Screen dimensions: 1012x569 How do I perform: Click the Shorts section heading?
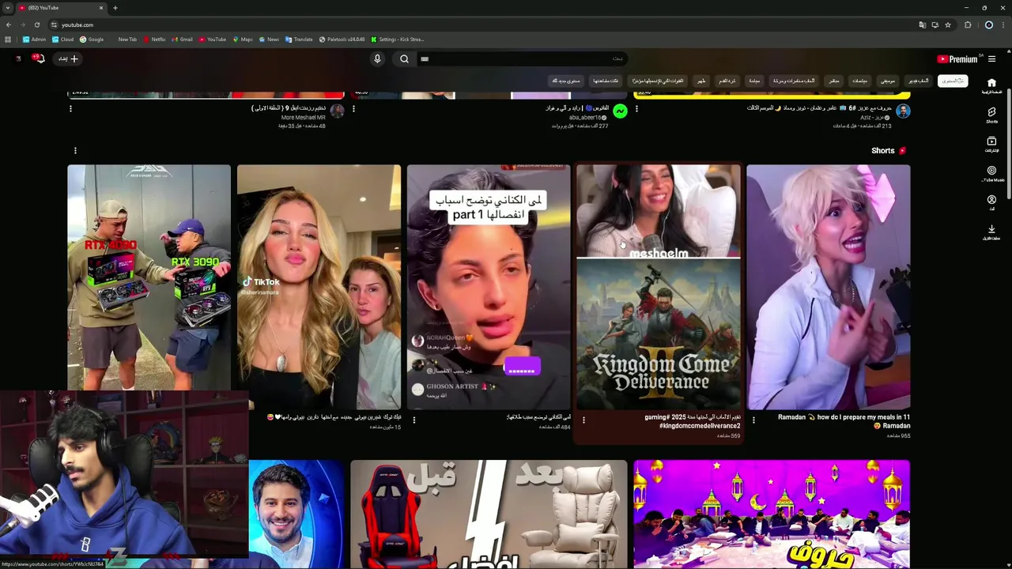882,150
